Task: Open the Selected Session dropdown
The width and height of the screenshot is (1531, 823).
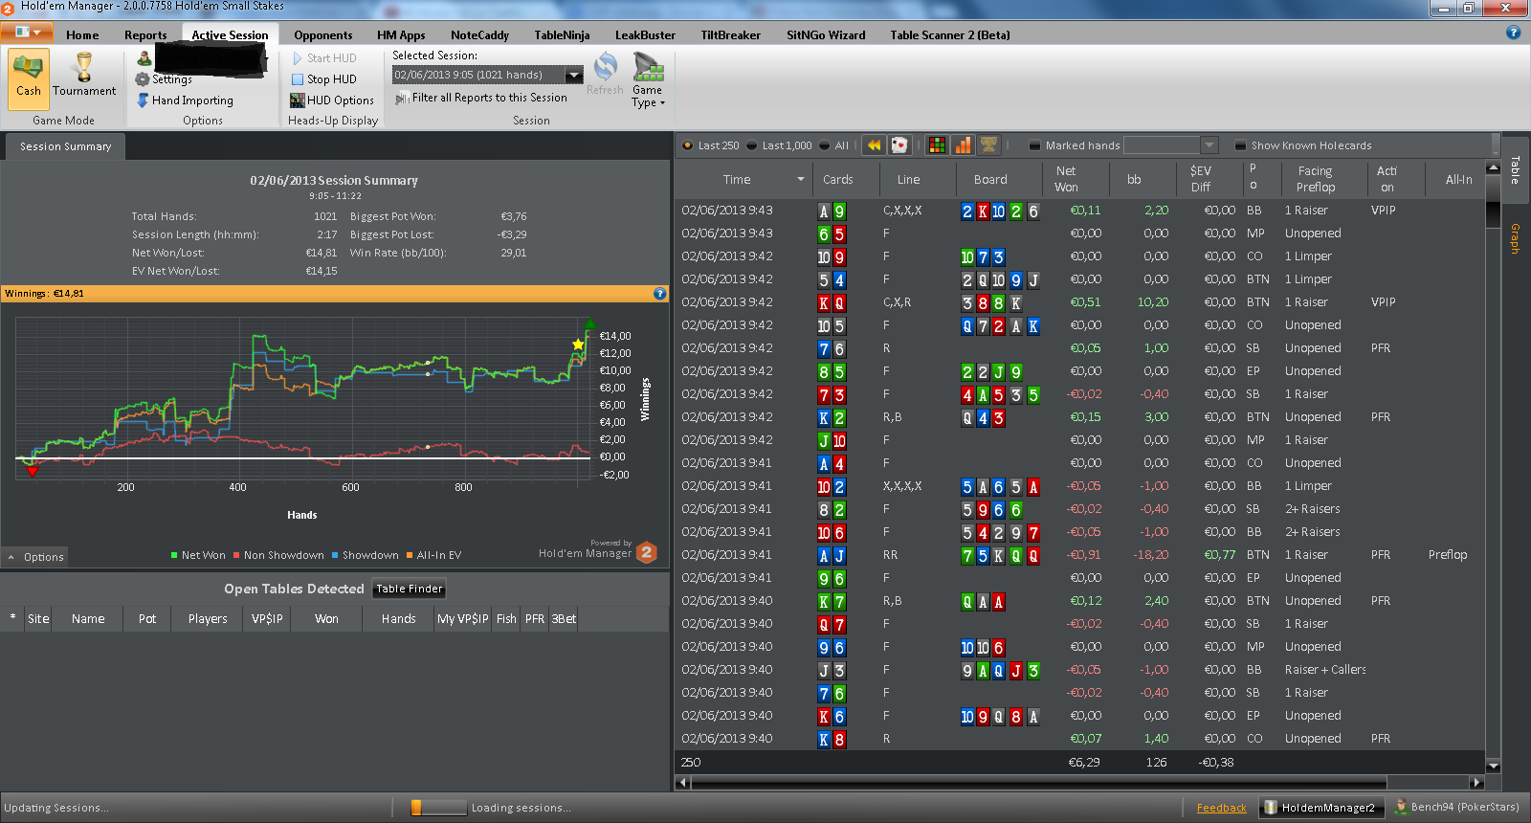Action: [574, 75]
